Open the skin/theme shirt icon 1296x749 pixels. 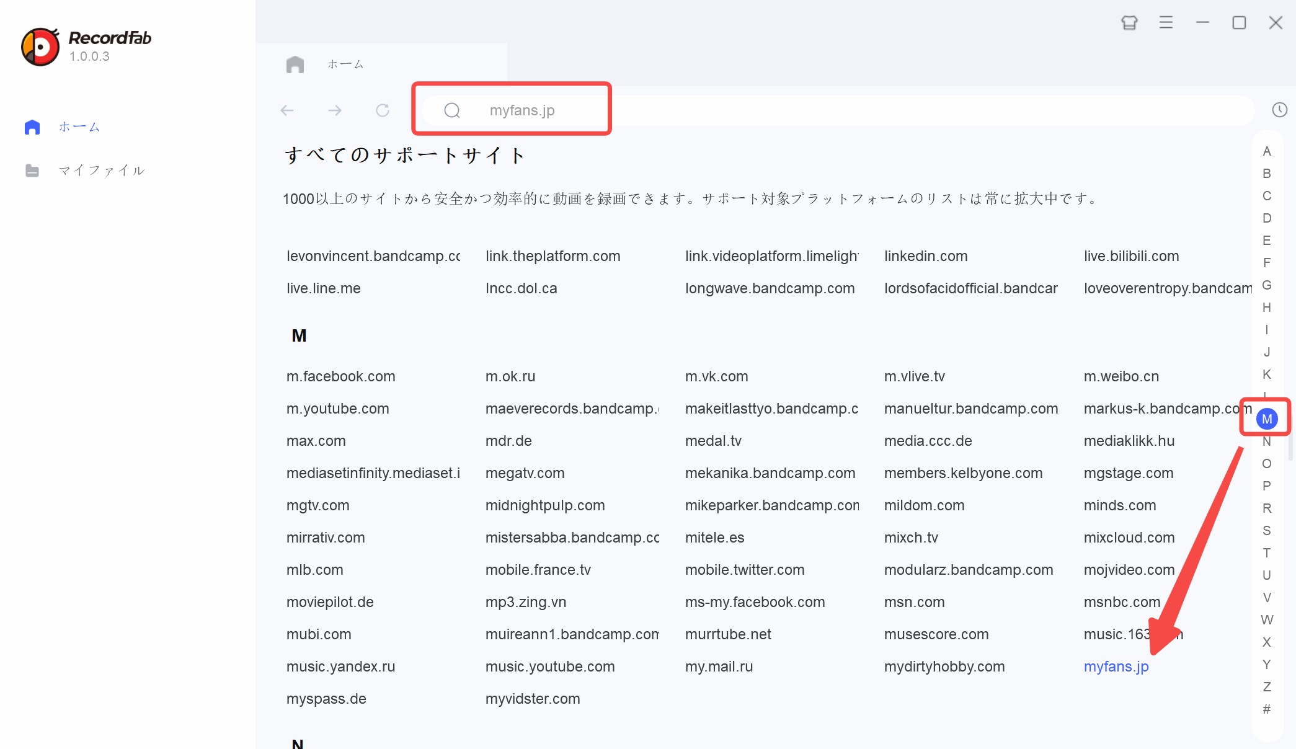[x=1129, y=23]
